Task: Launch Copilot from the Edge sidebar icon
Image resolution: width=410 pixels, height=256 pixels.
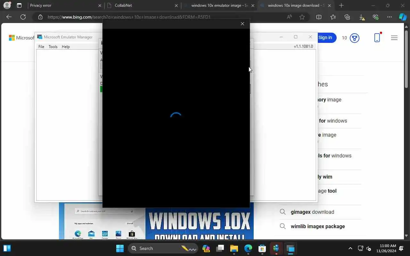Action: 403,17
